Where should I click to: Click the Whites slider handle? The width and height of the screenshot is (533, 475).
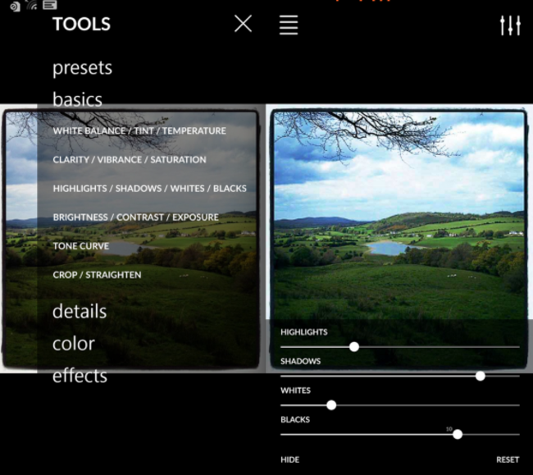click(x=331, y=405)
